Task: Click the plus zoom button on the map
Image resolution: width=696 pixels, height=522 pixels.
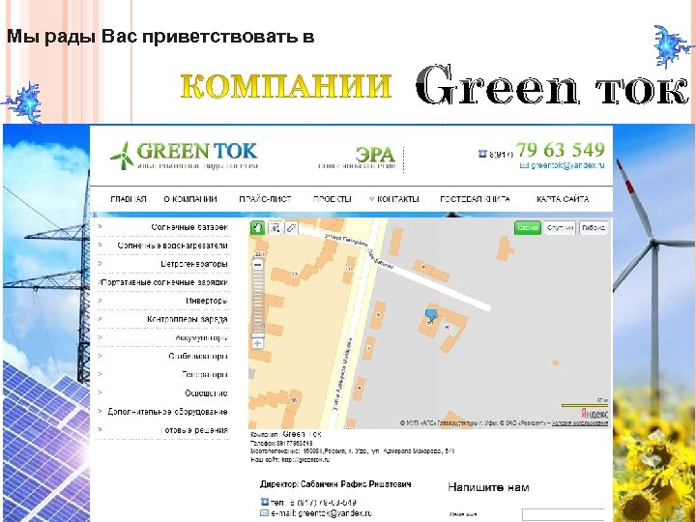Action: coord(257,343)
